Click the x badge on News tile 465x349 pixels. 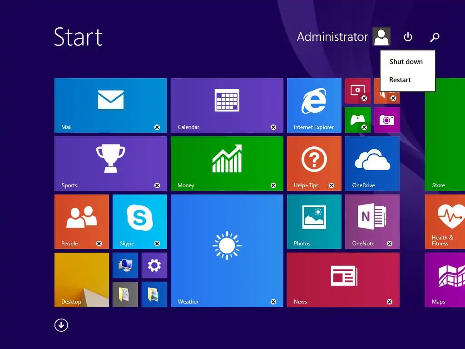(390, 302)
